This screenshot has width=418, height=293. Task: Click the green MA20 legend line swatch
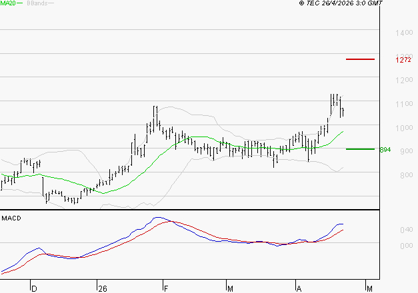pyautogui.click(x=19, y=4)
